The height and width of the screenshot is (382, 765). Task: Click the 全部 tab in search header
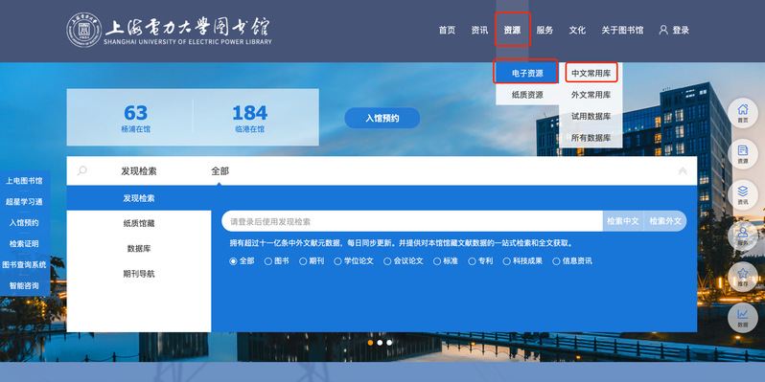[220, 171]
